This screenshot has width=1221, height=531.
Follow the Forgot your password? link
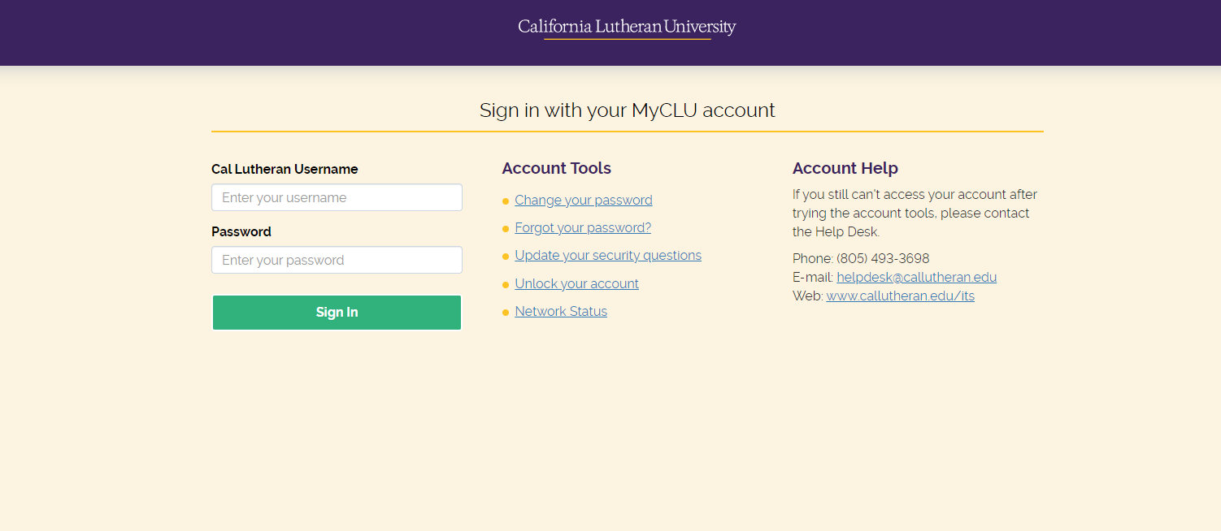[582, 227]
